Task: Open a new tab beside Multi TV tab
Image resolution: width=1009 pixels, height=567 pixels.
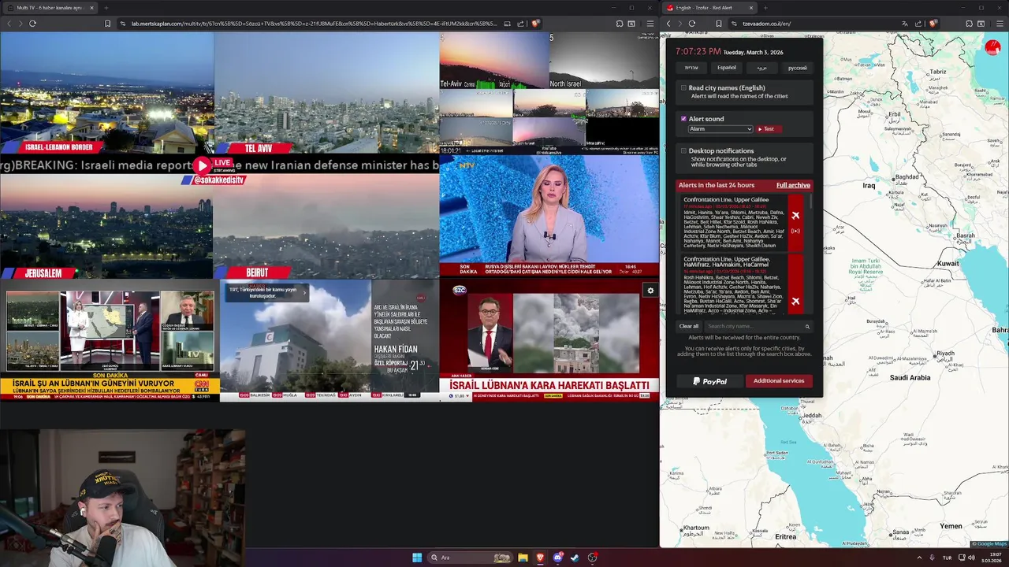Action: pyautogui.click(x=106, y=8)
